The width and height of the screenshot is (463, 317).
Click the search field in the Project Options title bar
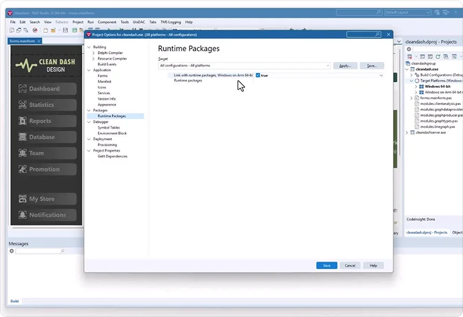363,34
